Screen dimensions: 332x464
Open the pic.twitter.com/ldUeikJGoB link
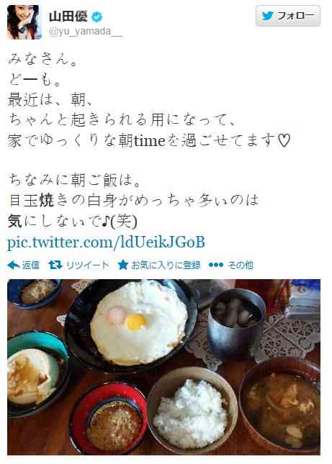(106, 242)
